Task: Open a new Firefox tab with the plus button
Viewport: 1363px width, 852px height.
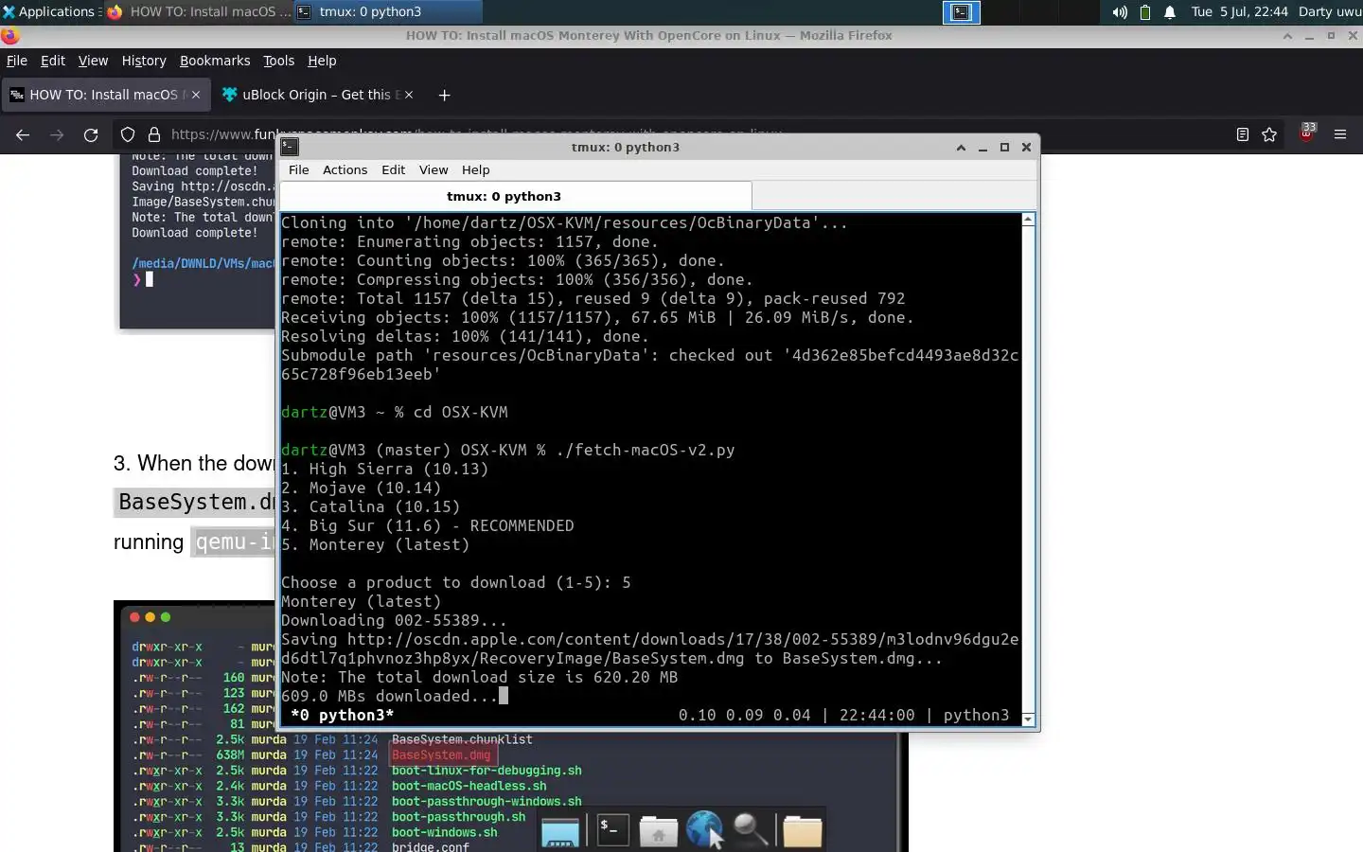Action: tap(444, 95)
